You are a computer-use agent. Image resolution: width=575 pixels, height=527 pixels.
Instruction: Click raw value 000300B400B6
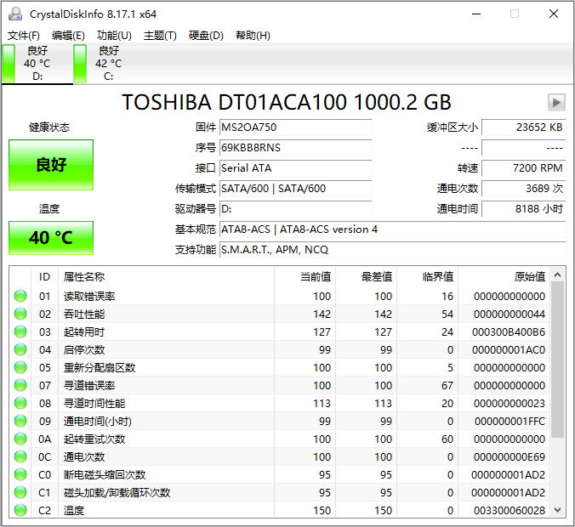[509, 332]
